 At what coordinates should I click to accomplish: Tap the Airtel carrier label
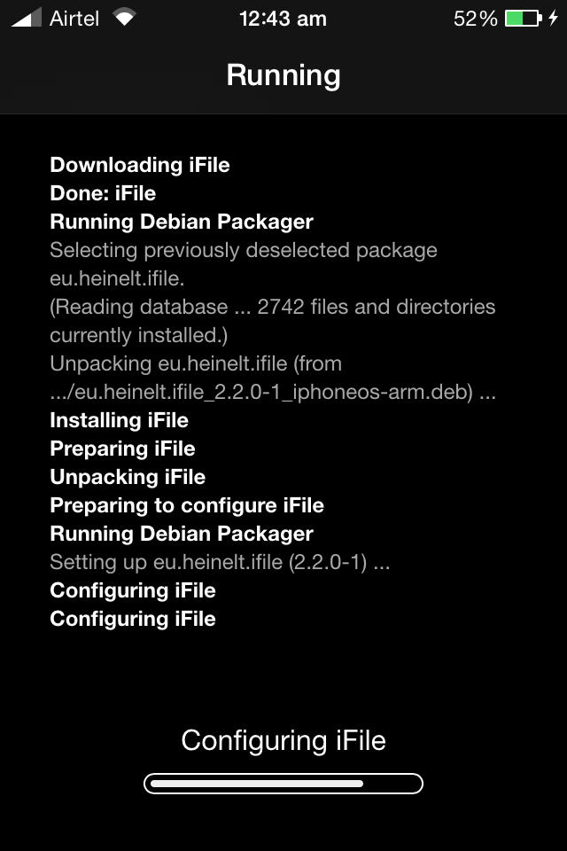pyautogui.click(x=74, y=19)
